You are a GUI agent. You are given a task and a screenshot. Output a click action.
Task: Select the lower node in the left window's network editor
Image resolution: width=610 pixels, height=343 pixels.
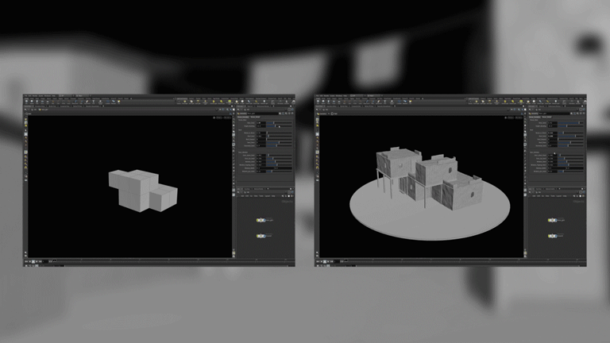pos(260,236)
